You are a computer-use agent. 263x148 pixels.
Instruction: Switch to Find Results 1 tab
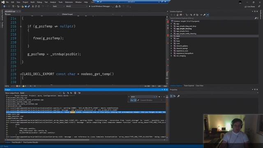coord(16,142)
